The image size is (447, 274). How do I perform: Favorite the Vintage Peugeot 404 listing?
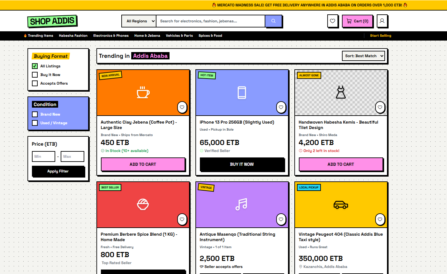coord(380,219)
